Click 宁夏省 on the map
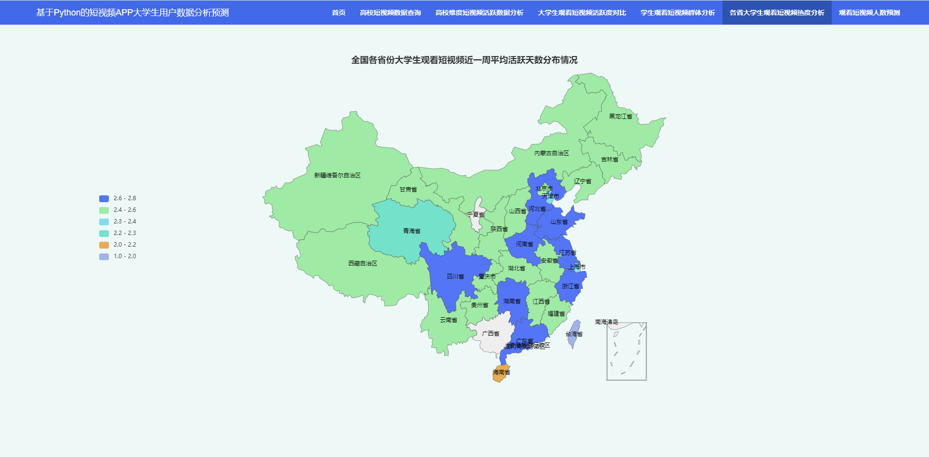This screenshot has width=929, height=457. [476, 215]
